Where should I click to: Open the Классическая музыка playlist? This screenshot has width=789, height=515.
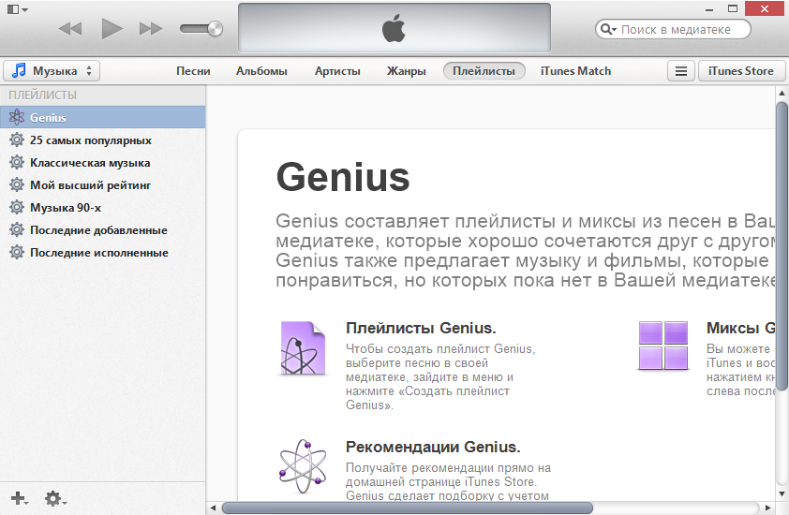(x=103, y=162)
